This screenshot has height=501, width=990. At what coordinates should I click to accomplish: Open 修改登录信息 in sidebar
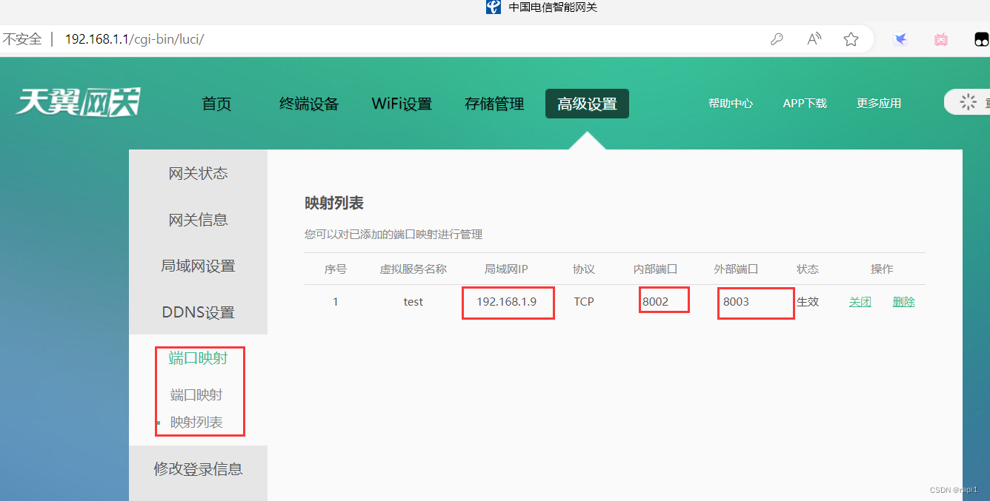pyautogui.click(x=198, y=469)
